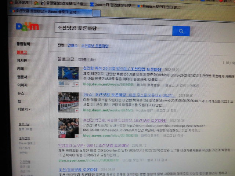Click protest thumbnail of [뉴스] 조선닷컴 result
Viewport: 235px width, 176px height.
(69, 102)
